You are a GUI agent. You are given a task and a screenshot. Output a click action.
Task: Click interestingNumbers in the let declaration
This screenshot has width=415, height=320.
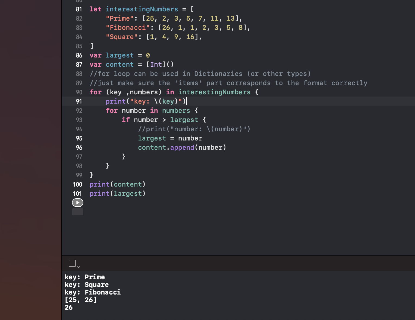click(x=142, y=9)
